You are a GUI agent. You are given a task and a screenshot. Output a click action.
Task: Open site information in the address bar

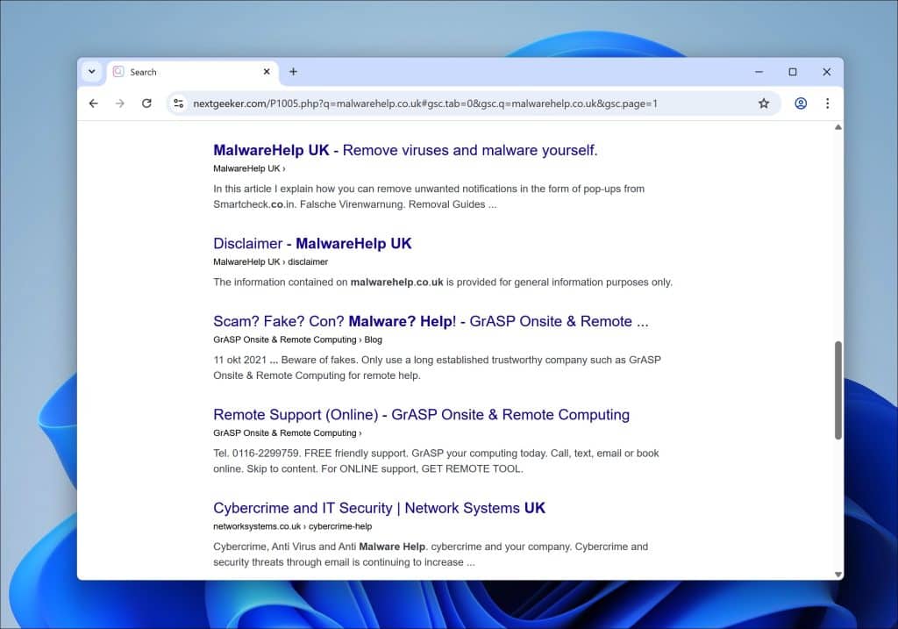(178, 103)
